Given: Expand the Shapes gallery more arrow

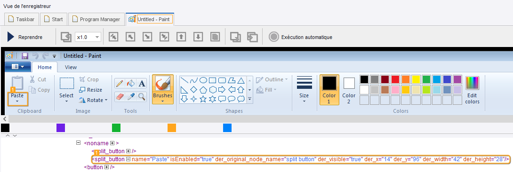Looking at the screenshot, I should pyautogui.click(x=249, y=99).
